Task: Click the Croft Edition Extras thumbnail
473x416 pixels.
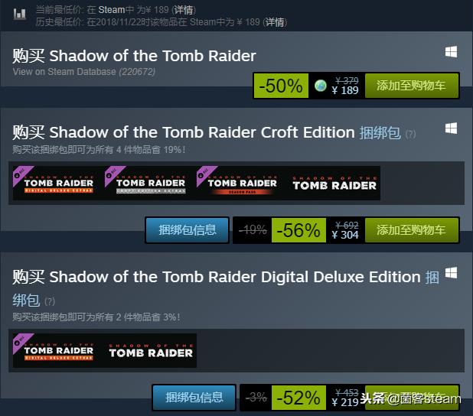Action: click(150, 183)
